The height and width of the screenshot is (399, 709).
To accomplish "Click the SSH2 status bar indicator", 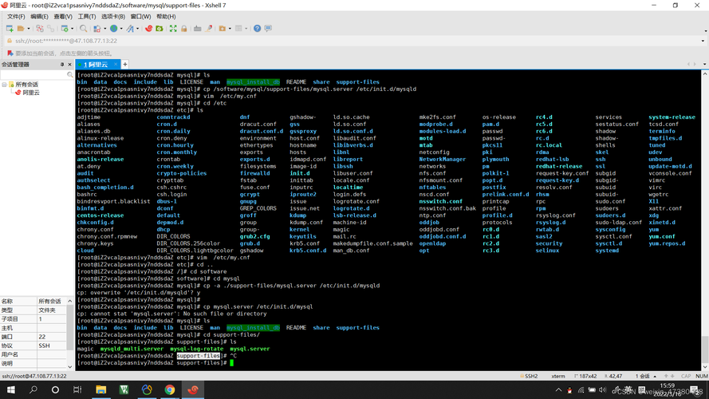I will pyautogui.click(x=529, y=376).
